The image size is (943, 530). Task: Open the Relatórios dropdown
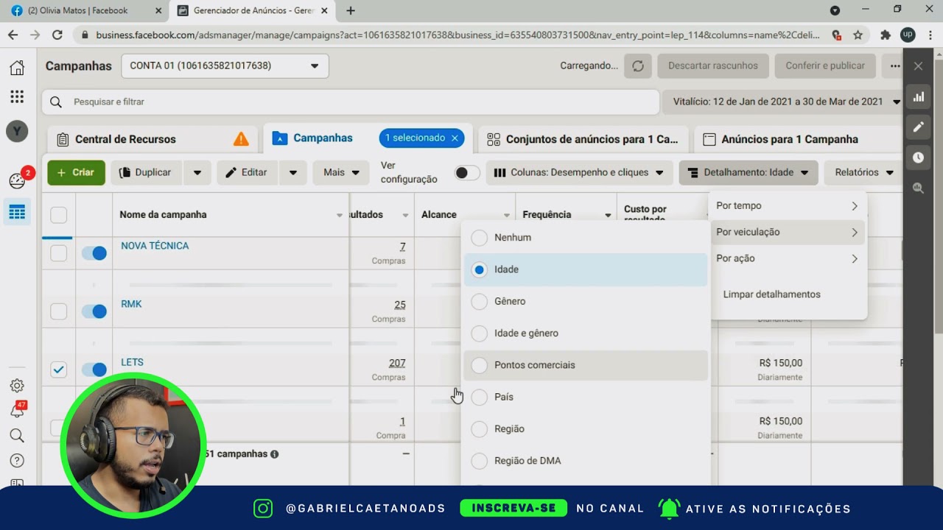[x=863, y=172]
